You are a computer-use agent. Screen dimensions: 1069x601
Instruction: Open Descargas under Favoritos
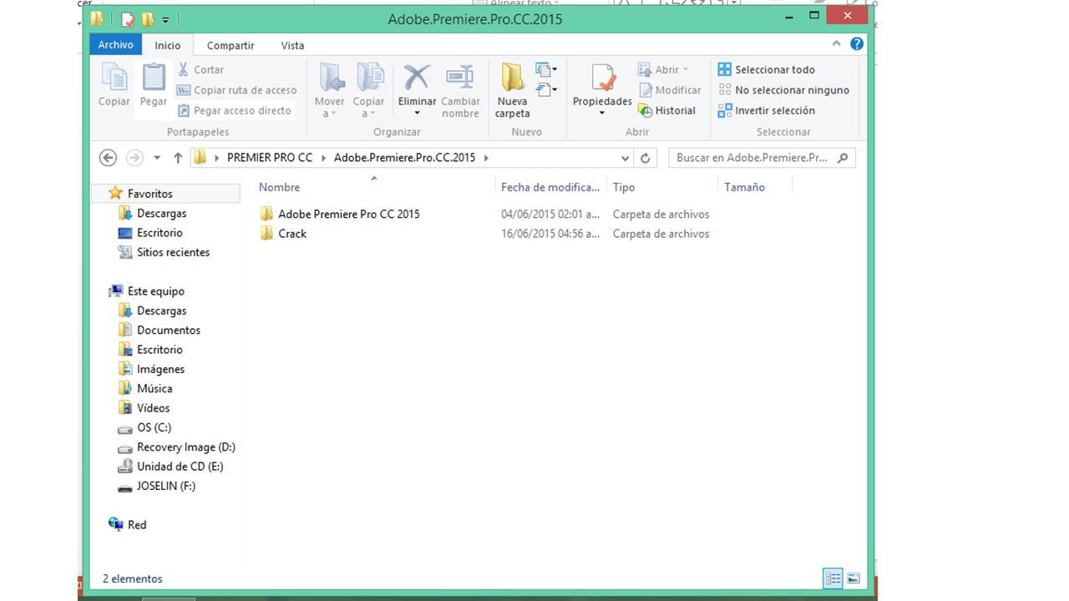(161, 213)
